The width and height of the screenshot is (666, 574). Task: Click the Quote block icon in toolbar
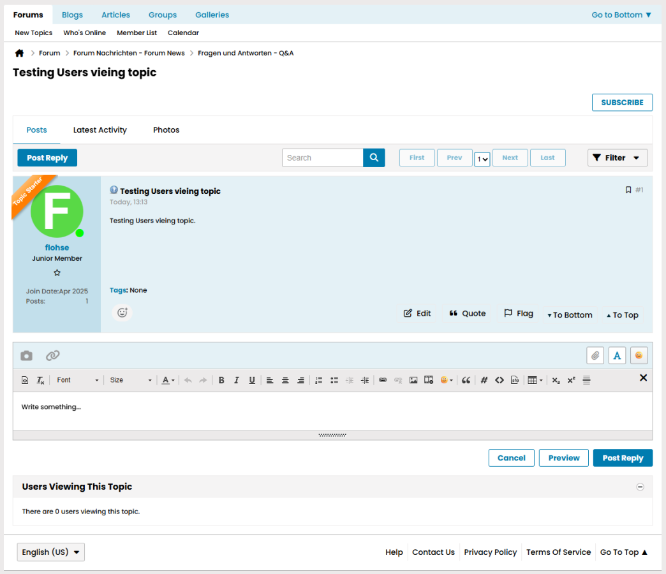click(x=466, y=380)
